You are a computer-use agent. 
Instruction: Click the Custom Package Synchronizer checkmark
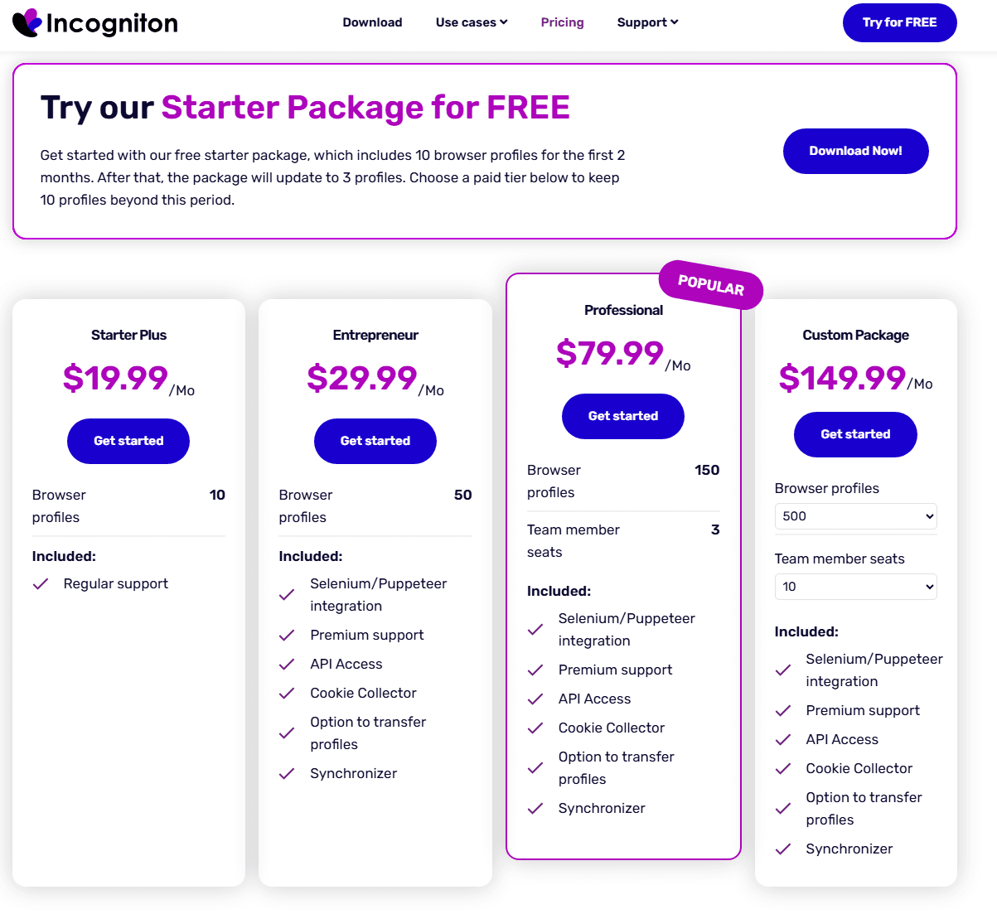(783, 849)
